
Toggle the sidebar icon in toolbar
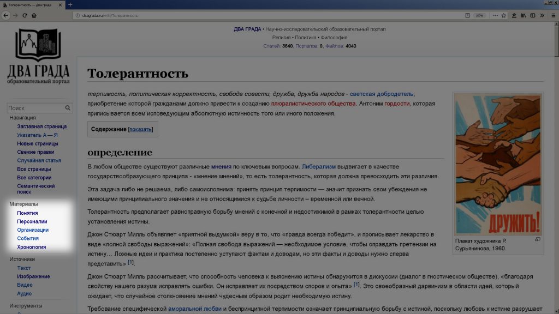point(533,15)
